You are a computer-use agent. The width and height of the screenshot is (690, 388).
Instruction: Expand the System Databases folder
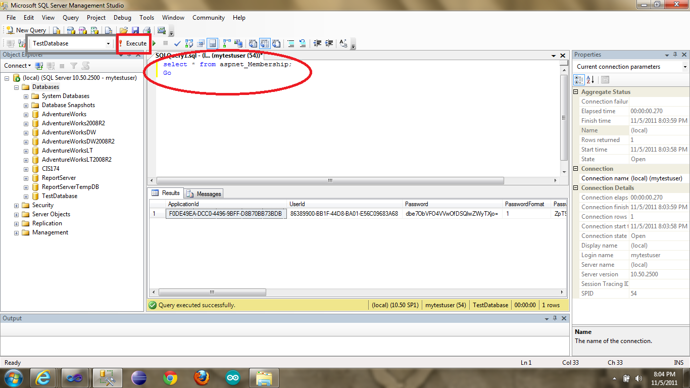point(26,96)
